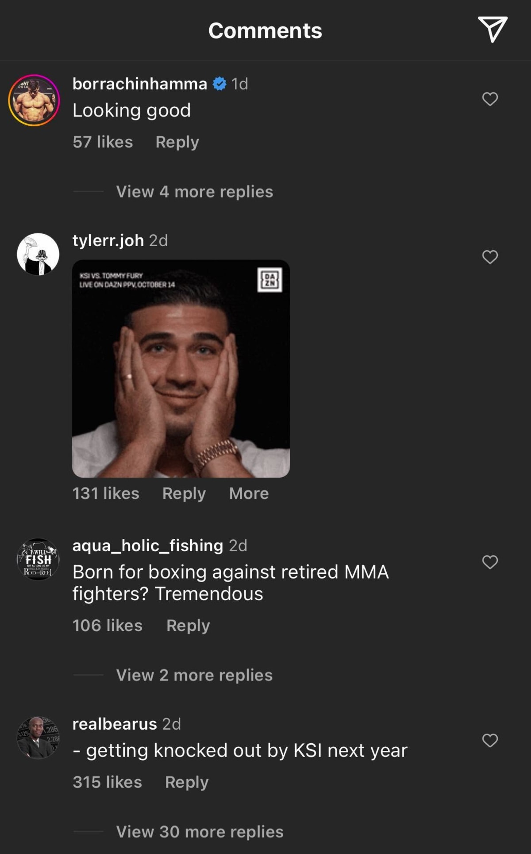Expand View 30 more replies under realbearus
This screenshot has width=531, height=854.
[200, 831]
